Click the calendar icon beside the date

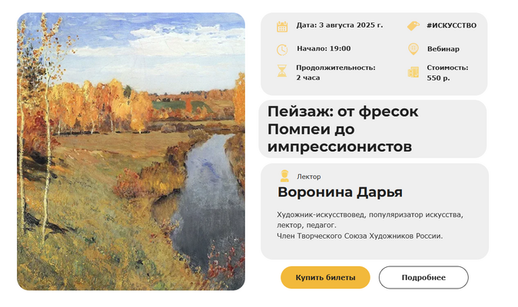[x=282, y=26]
